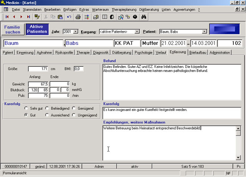
Task: Copy selection with the toolbar copy icon
Action: [53, 17]
